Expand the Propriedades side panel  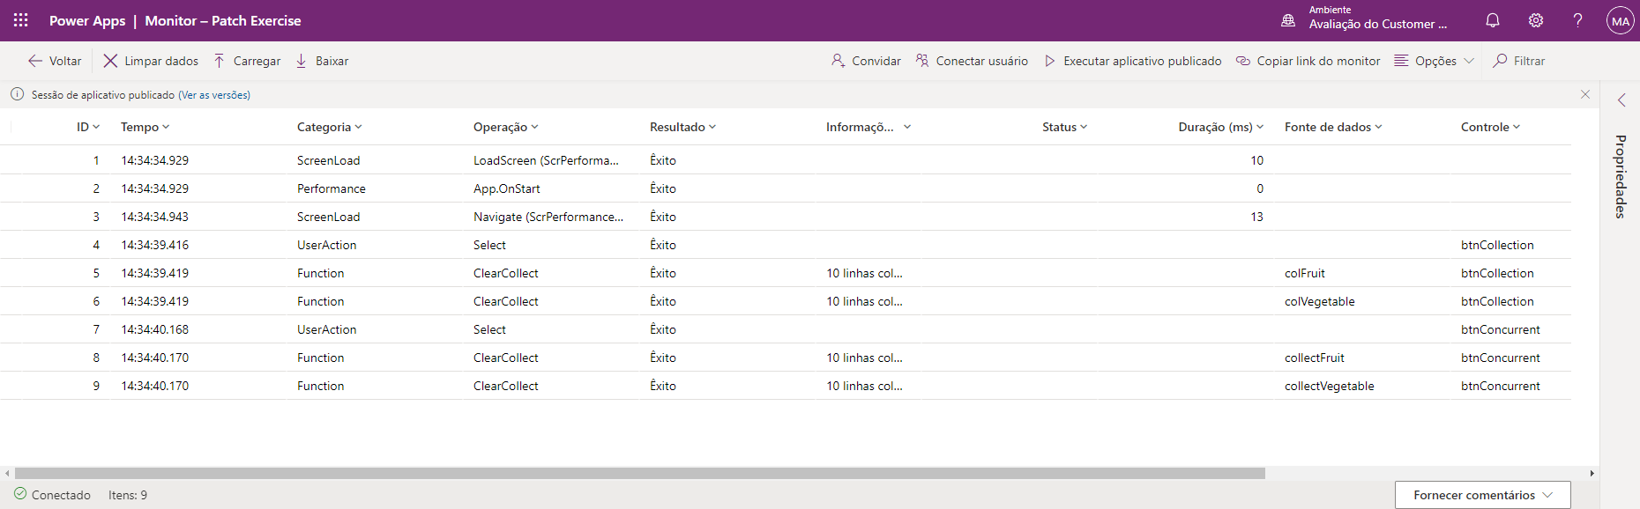click(x=1621, y=100)
